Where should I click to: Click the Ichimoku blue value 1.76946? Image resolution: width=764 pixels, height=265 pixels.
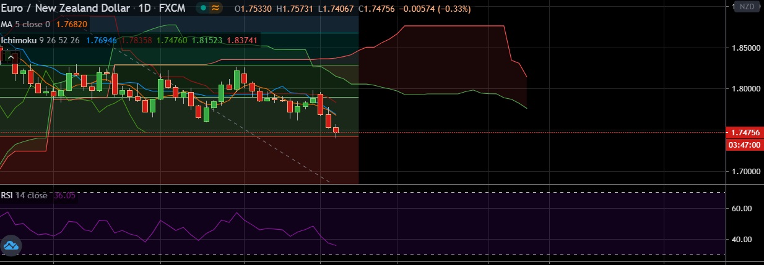[102, 40]
